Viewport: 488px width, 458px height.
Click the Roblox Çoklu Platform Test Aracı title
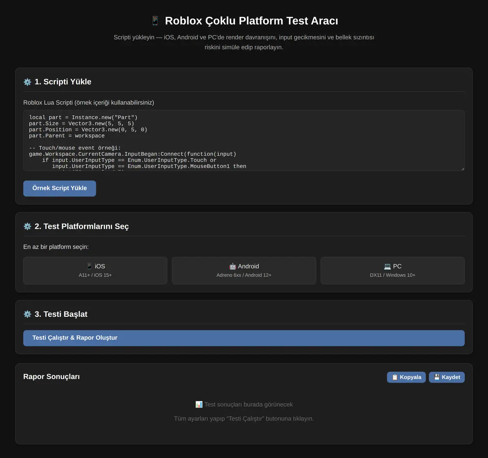pyautogui.click(x=251, y=21)
